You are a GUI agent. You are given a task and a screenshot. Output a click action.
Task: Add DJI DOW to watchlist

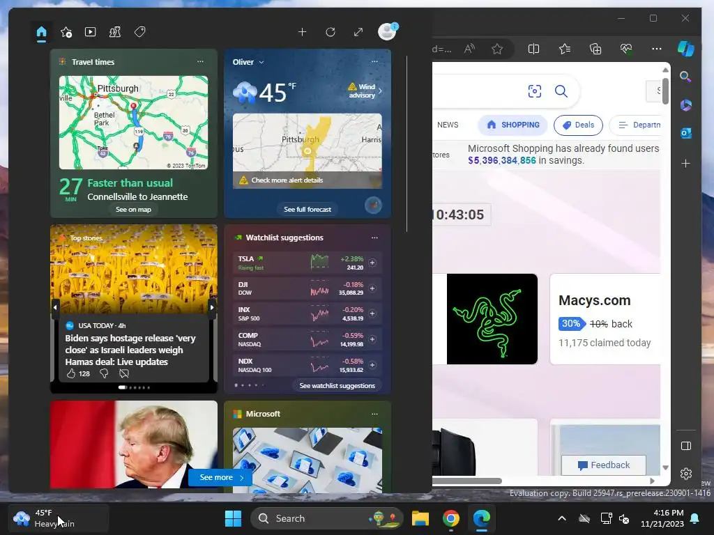pos(372,288)
